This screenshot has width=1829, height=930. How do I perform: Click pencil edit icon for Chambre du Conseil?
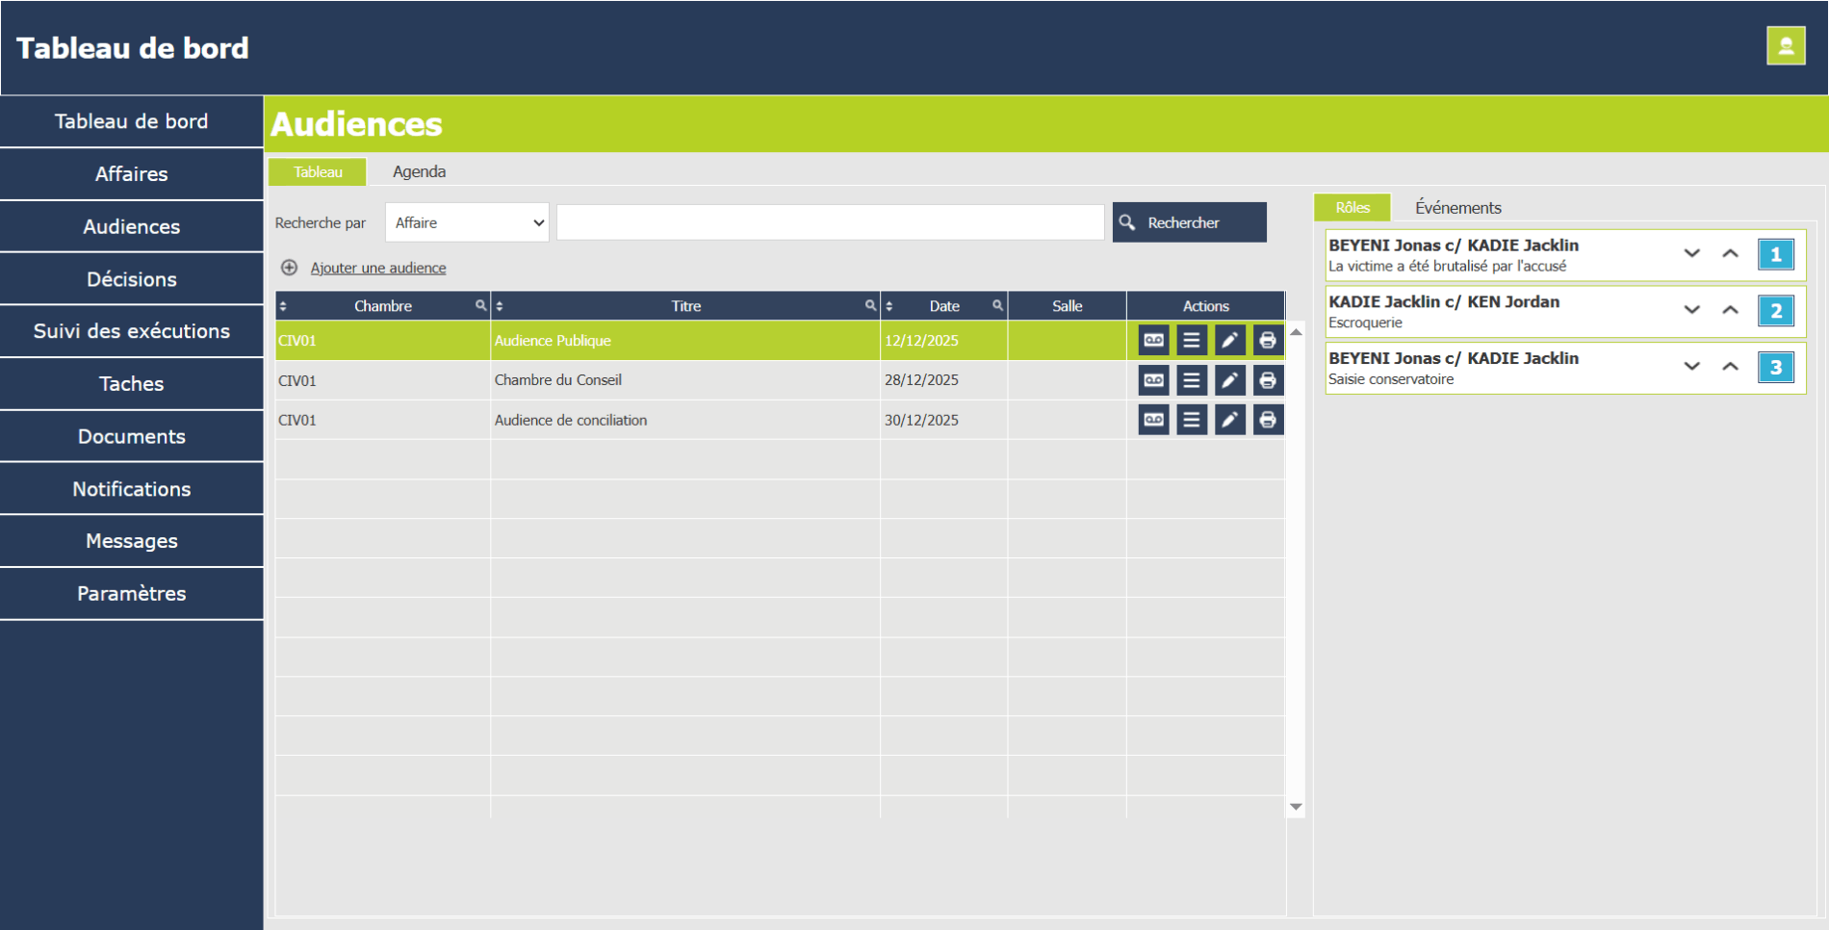pyautogui.click(x=1229, y=380)
